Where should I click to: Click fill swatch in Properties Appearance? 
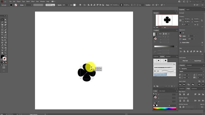(x=180, y=33)
